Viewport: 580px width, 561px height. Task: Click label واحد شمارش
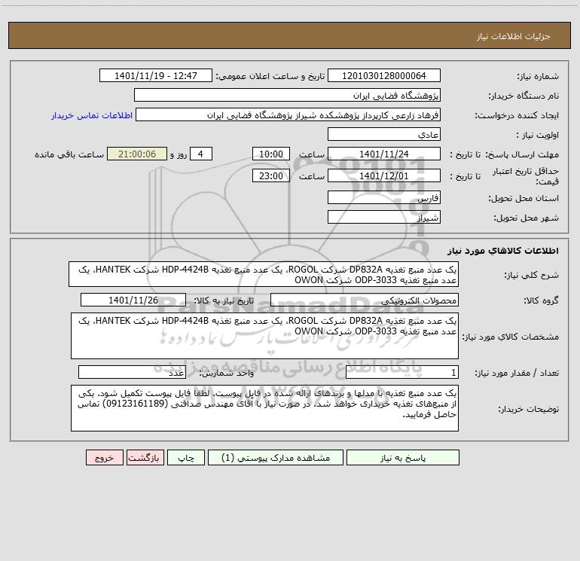(x=227, y=373)
